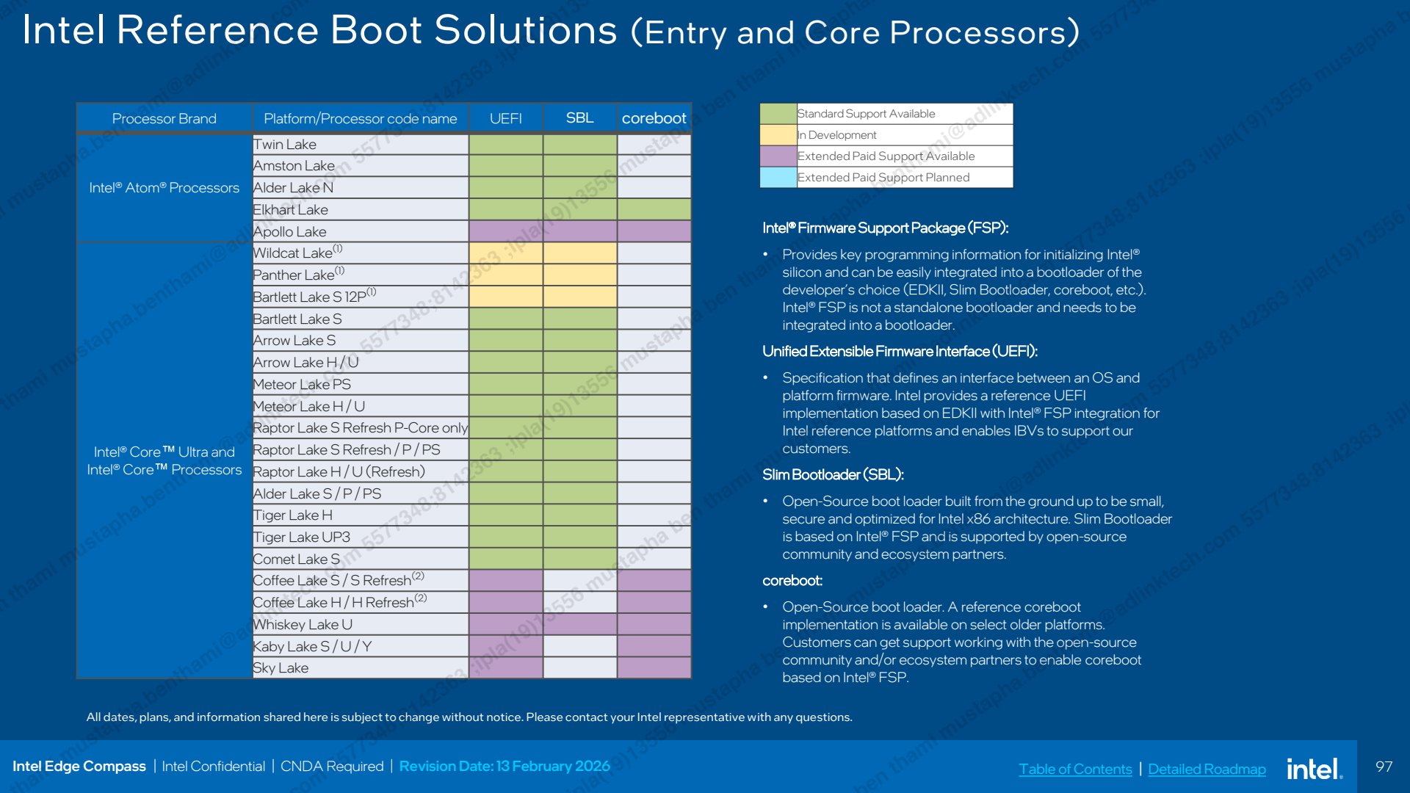Click the purple Extended Paid Support Available swatch
The width and height of the screenshot is (1410, 793).
tap(778, 156)
